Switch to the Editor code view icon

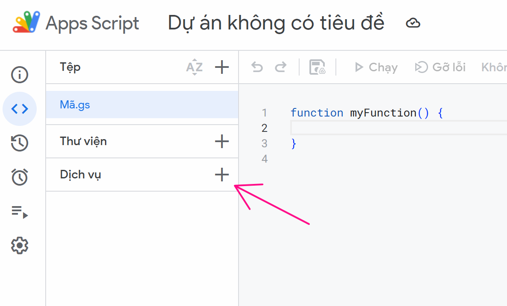(x=20, y=109)
